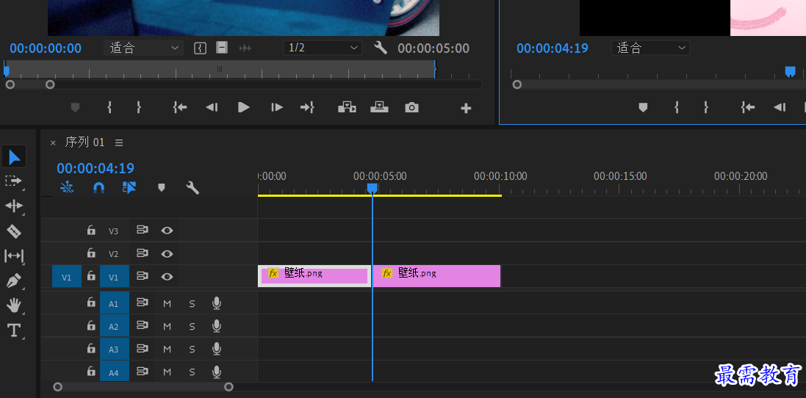Hide track V2 output eye
The width and height of the screenshot is (806, 398).
point(167,253)
